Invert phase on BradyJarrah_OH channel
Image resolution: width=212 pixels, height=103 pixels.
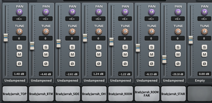(98, 64)
